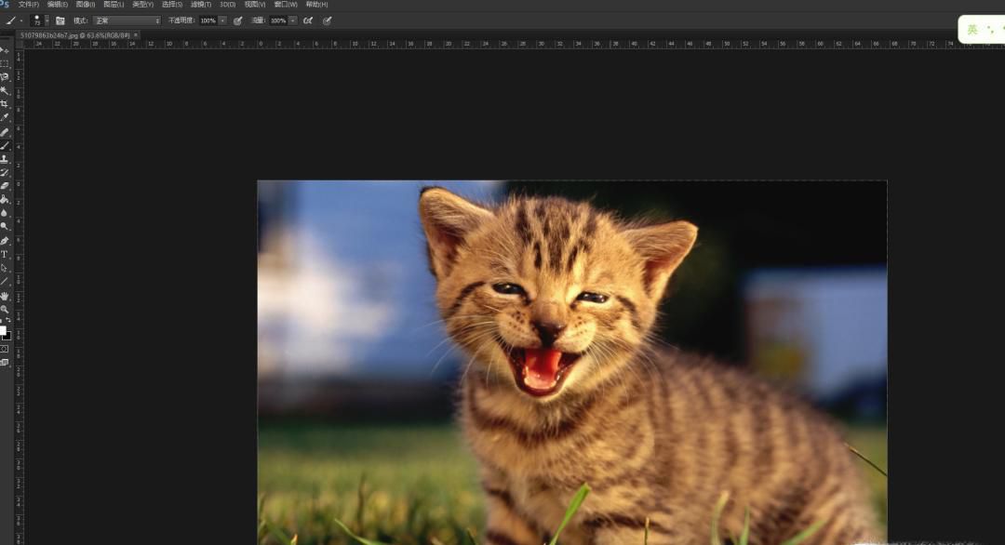Select the Horizontal Type tool
This screenshot has height=545, width=1005.
[5, 254]
